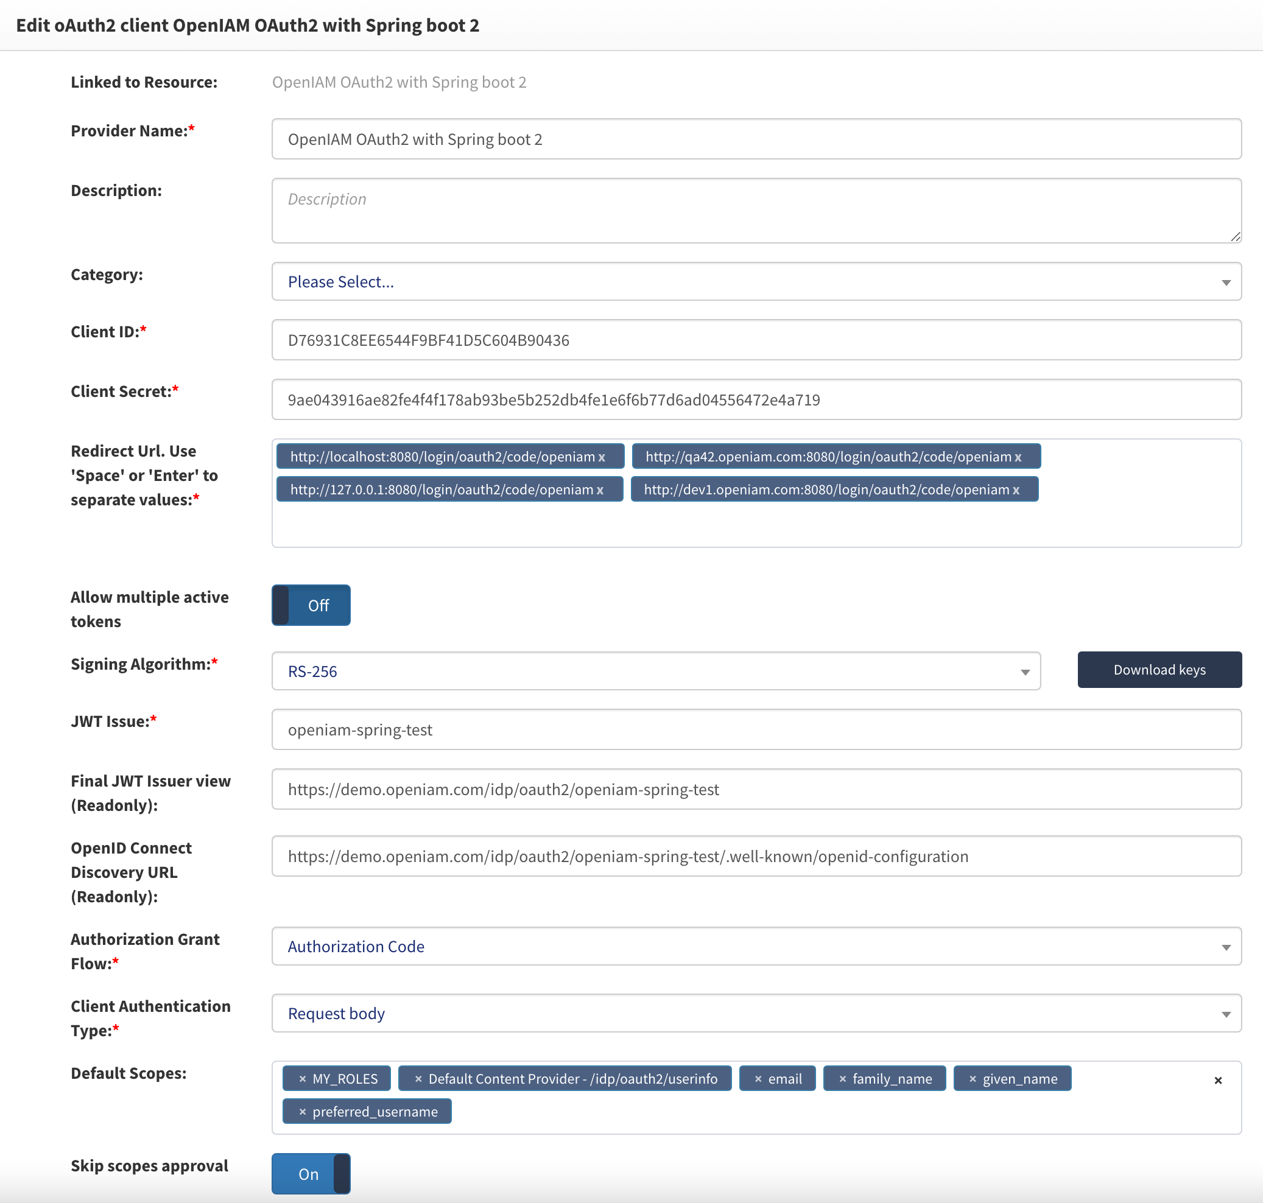Click the empty area of Redirect Url box
The width and height of the screenshot is (1263, 1203).
(756, 525)
